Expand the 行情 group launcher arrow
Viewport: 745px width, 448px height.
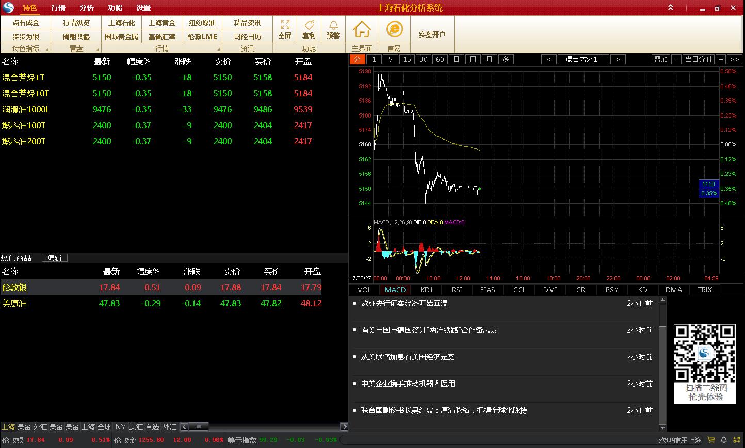pos(218,49)
